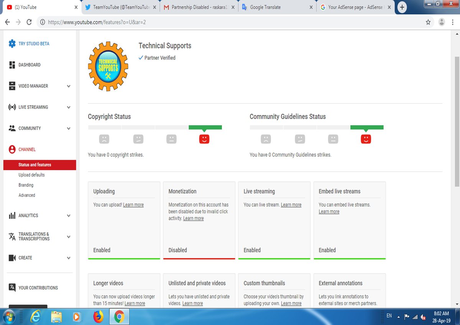Open the Chrome three-dot menu
460x325 pixels.
click(453, 22)
